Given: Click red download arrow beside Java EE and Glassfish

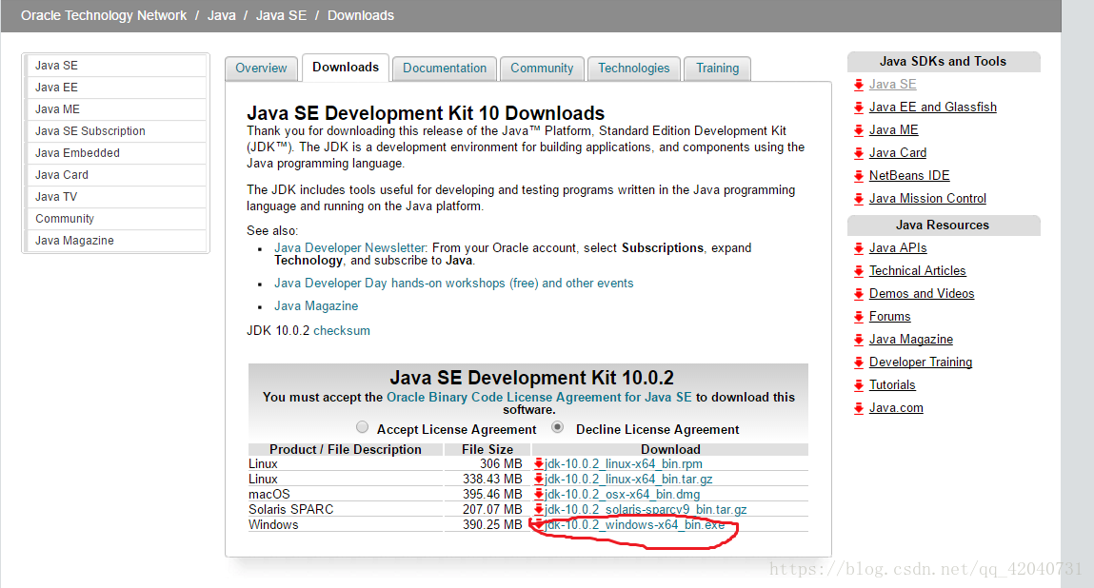Looking at the screenshot, I should coord(859,108).
